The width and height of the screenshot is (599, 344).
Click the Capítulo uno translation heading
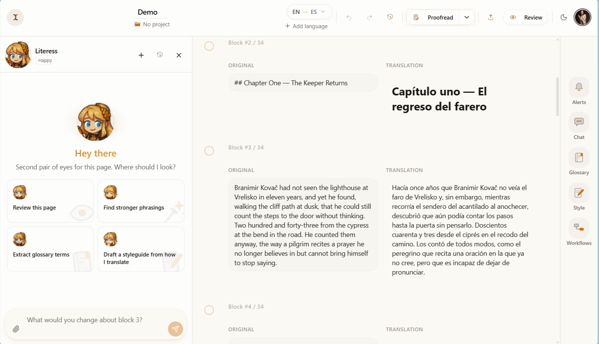click(439, 99)
